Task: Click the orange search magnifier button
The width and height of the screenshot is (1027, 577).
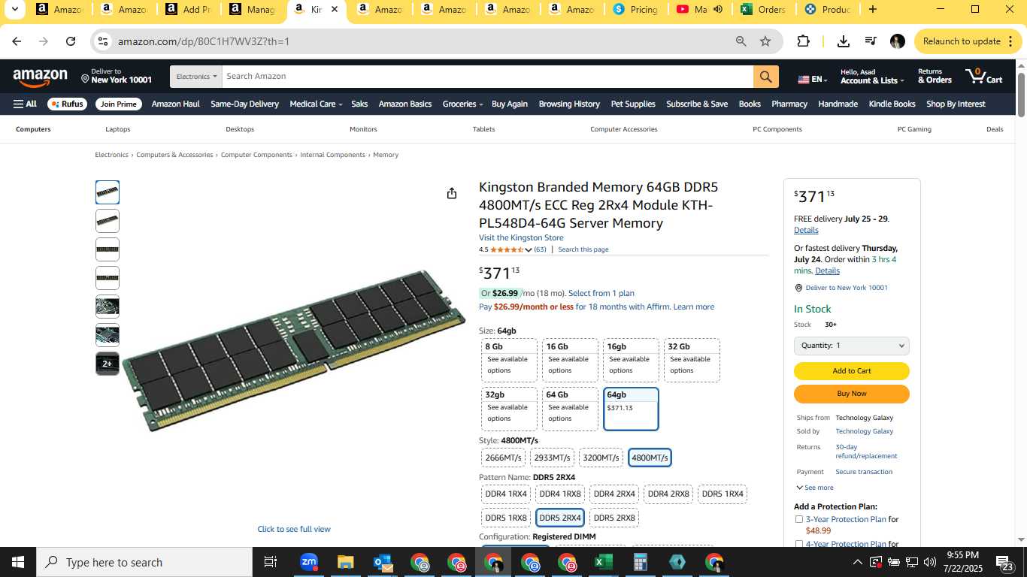Action: pyautogui.click(x=765, y=77)
